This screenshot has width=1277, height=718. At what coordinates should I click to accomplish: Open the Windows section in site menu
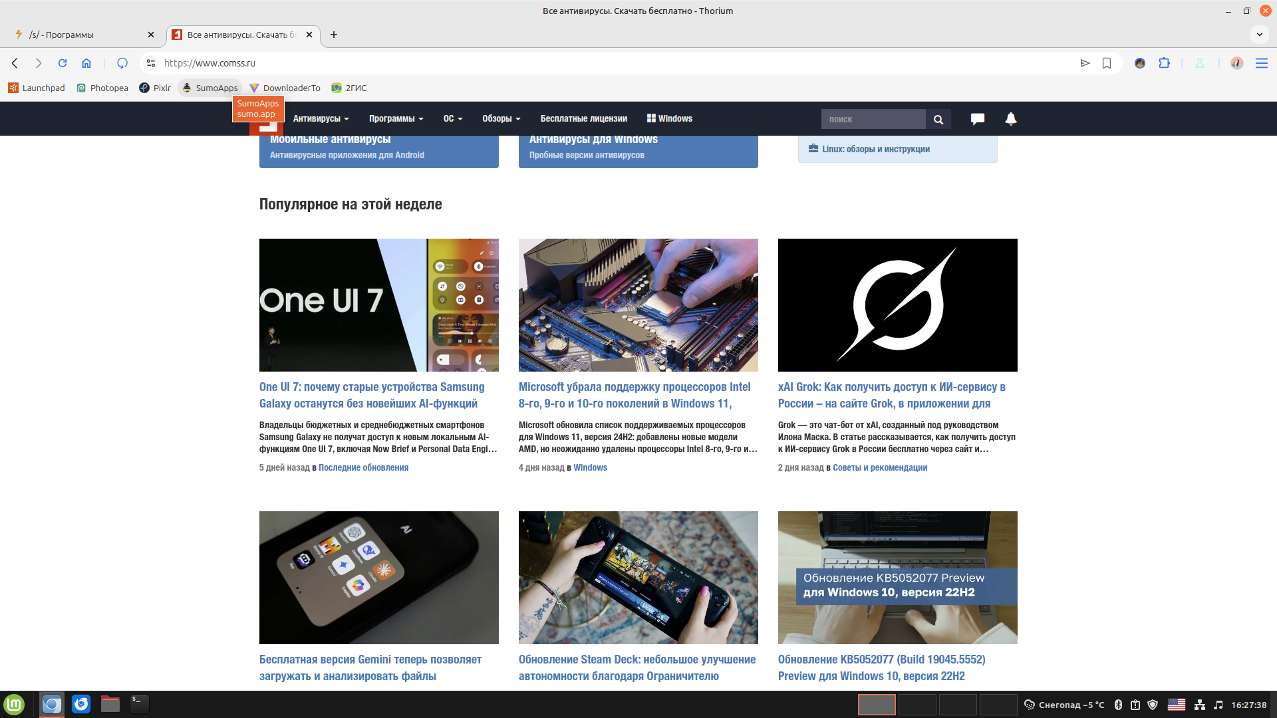[670, 118]
